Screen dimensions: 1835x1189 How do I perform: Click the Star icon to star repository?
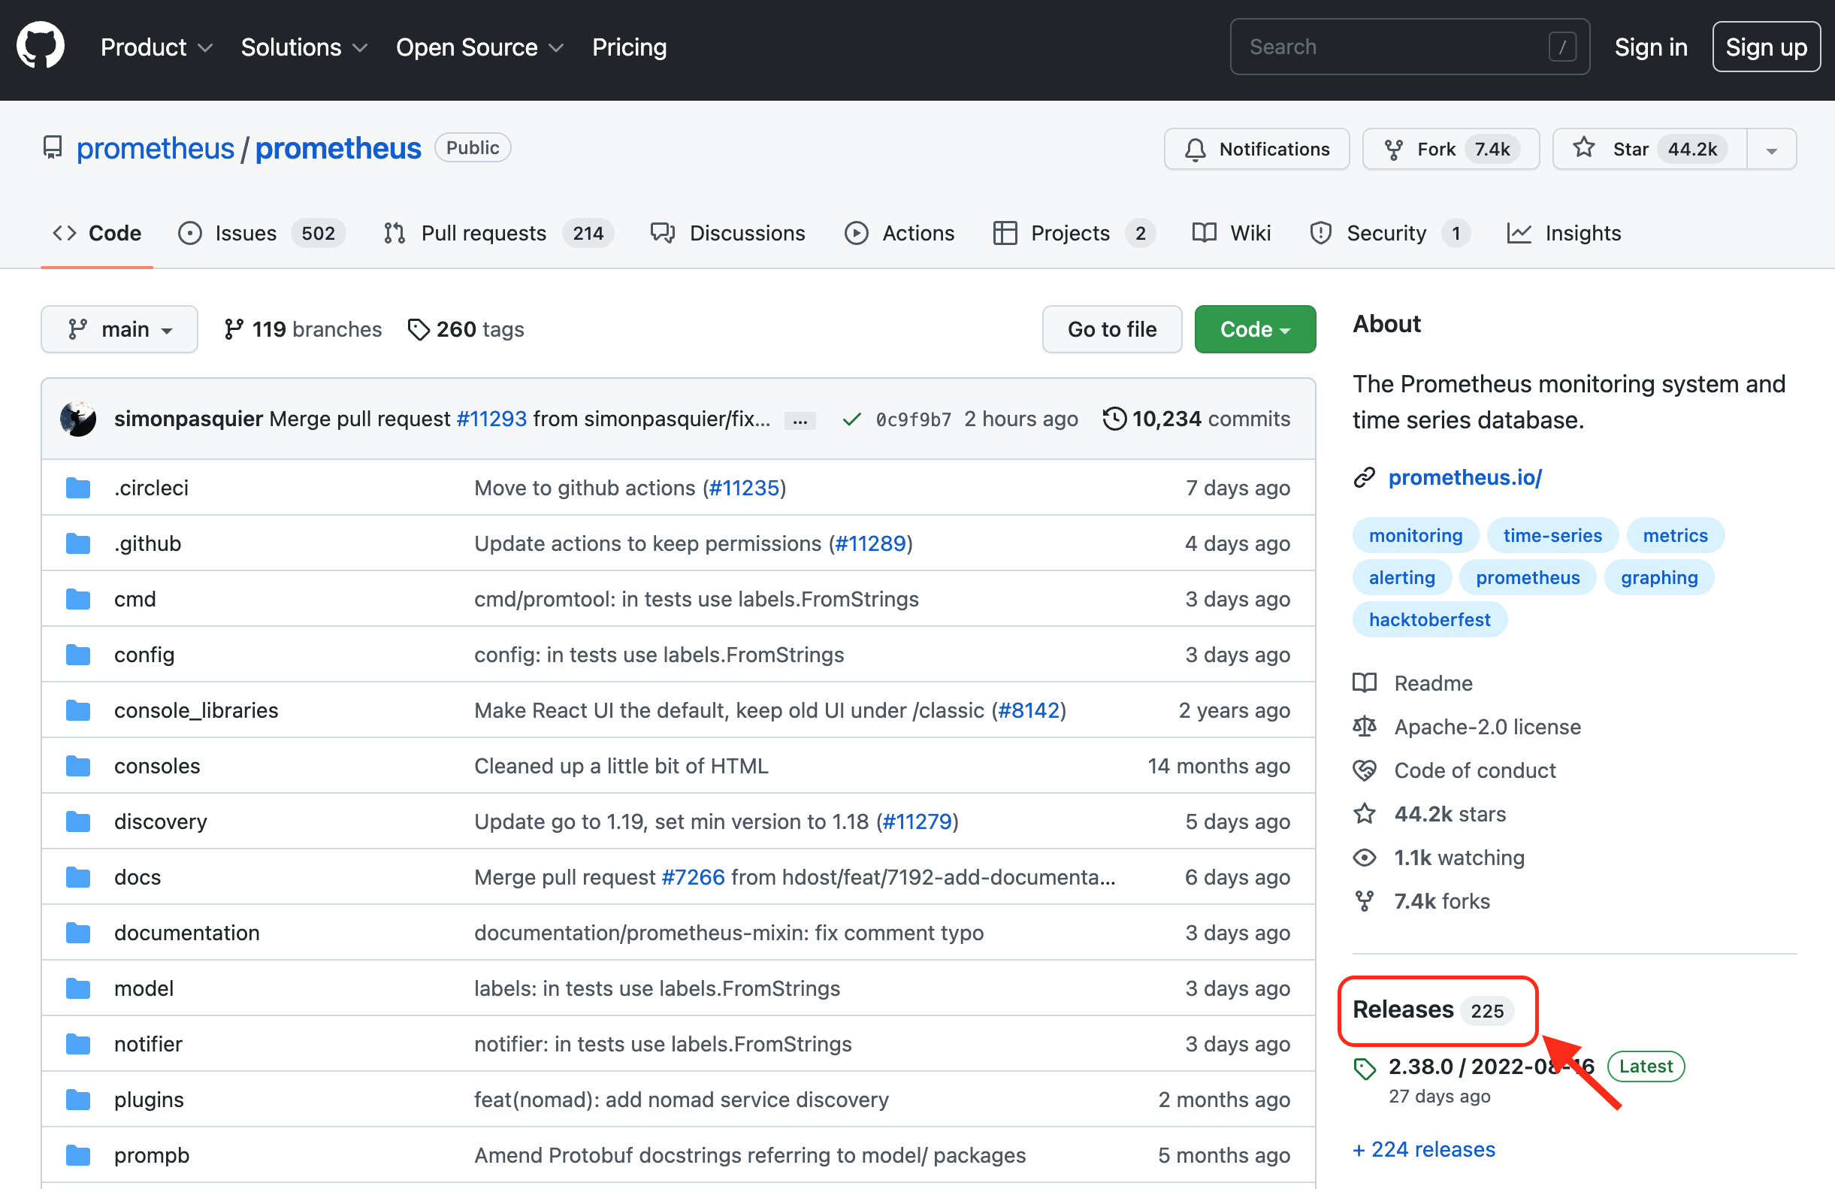pos(1584,147)
